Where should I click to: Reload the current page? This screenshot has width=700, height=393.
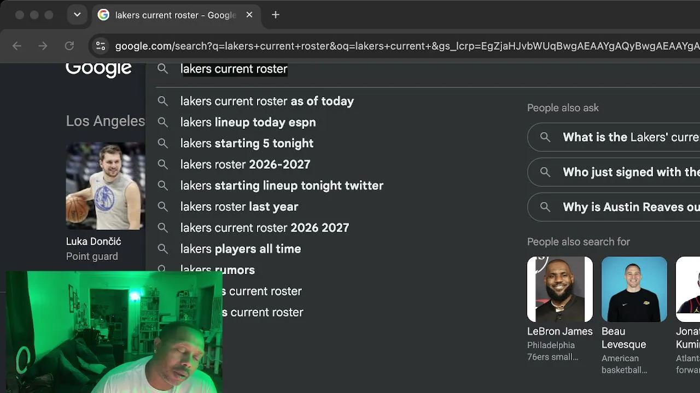pos(69,46)
